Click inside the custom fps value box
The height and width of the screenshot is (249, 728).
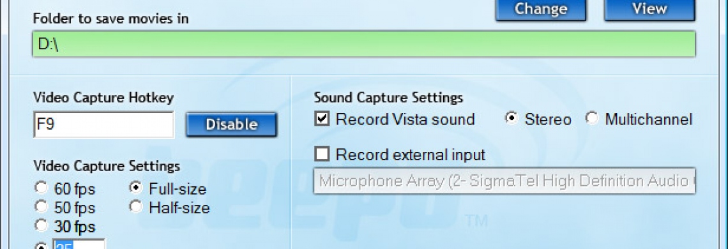(x=79, y=245)
